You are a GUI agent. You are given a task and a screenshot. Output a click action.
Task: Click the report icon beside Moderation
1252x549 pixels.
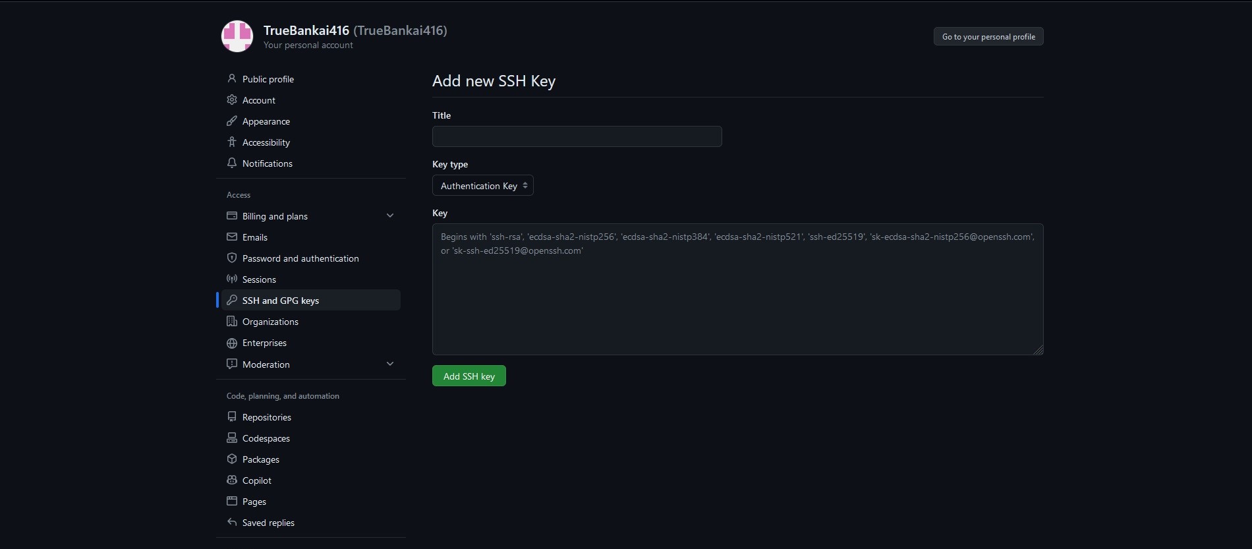click(232, 364)
